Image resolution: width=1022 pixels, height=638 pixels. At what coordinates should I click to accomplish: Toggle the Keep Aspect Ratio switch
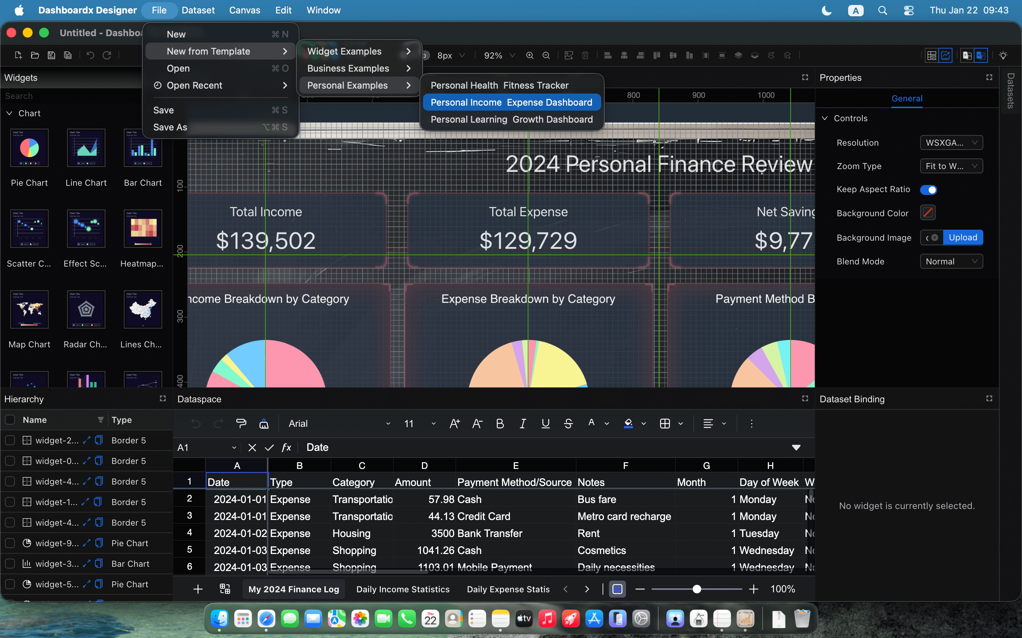(x=928, y=190)
